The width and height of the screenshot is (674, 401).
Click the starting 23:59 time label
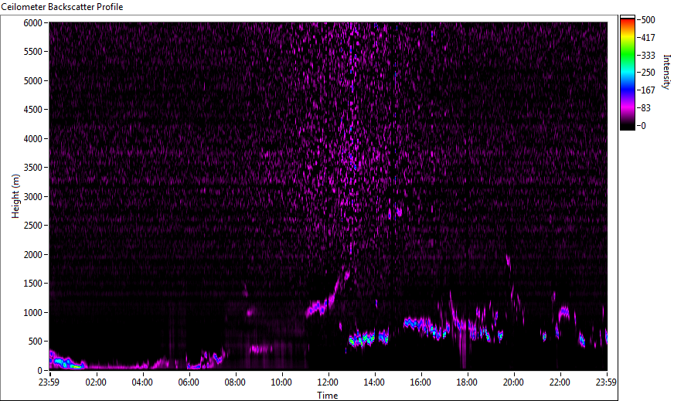point(49,382)
